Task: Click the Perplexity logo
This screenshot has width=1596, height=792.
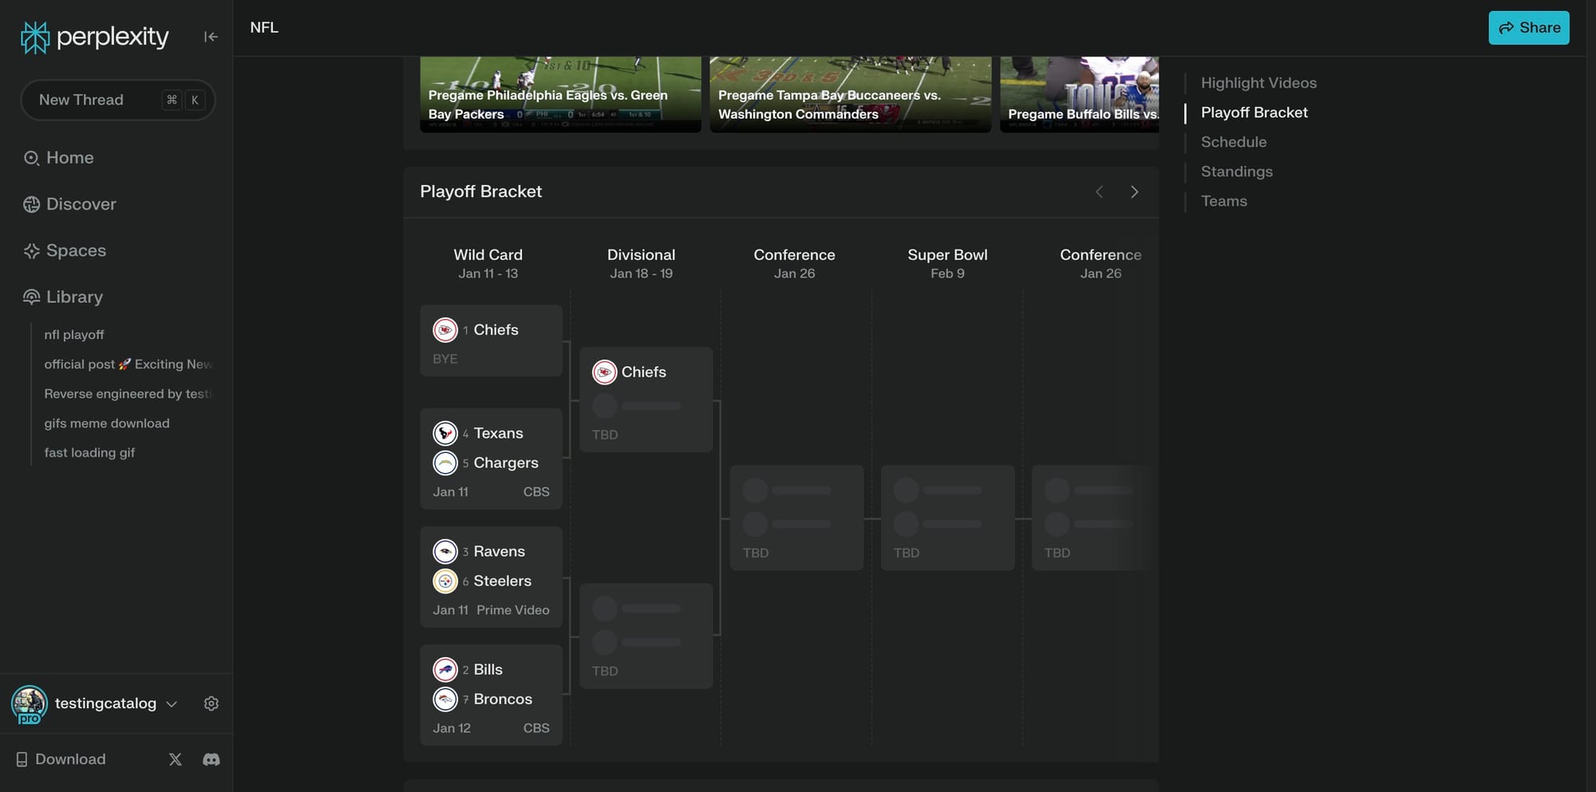Action: (94, 37)
